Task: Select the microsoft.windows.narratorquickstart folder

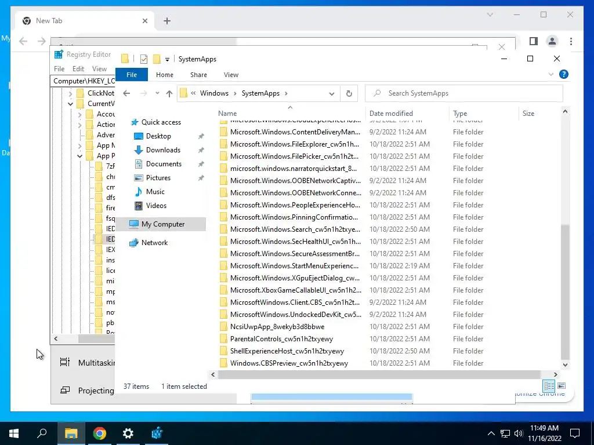Action: (293, 169)
